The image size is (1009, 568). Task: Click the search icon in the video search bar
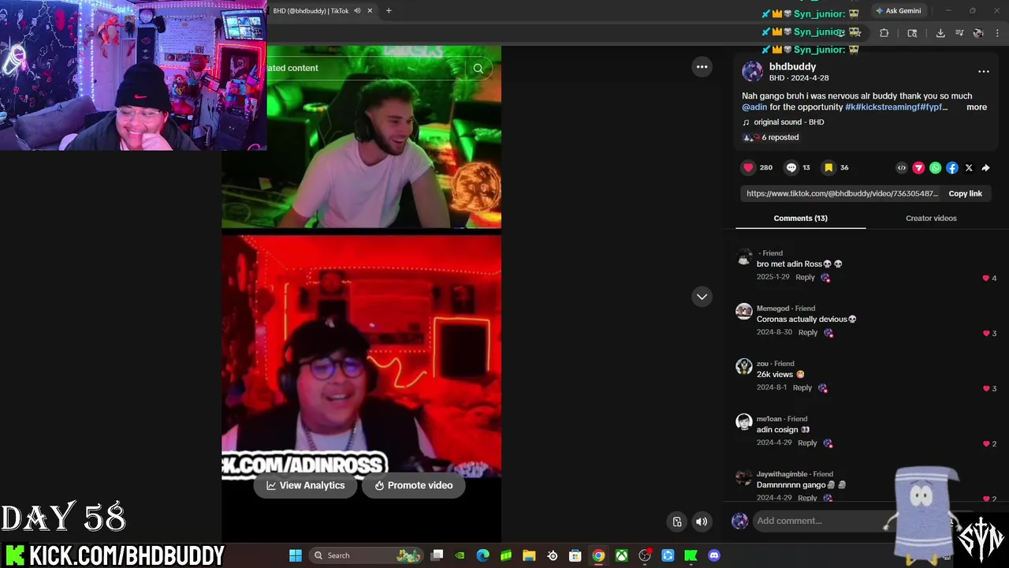pyautogui.click(x=478, y=69)
